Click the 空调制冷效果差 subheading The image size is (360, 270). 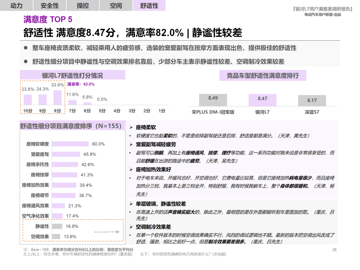click(x=153, y=227)
